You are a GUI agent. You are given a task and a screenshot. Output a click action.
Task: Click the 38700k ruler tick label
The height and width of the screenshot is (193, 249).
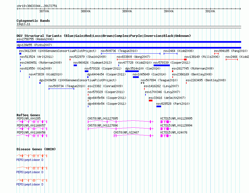click(x=44, y=11)
